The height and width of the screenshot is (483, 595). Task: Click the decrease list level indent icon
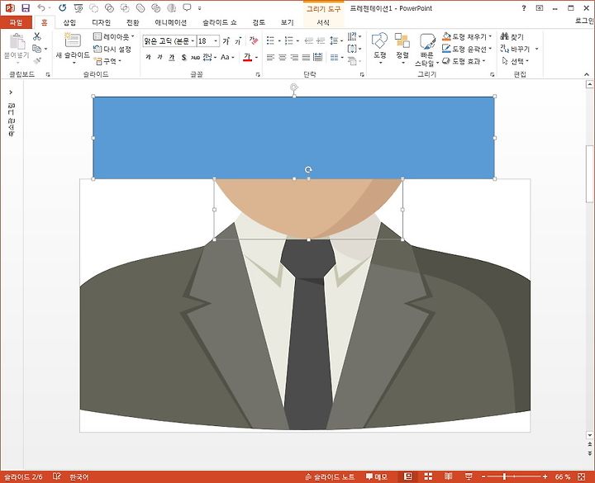pos(309,40)
